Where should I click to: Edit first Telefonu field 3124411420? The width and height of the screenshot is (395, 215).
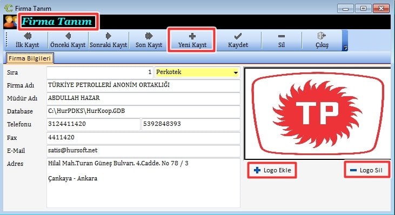point(93,124)
